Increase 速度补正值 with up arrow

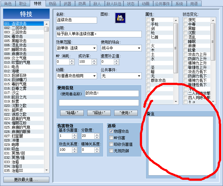coord(116,61)
